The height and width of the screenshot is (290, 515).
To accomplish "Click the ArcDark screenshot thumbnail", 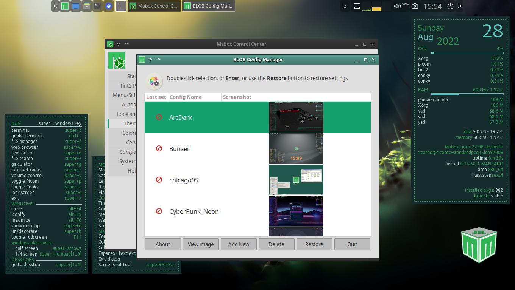I will 296,117.
